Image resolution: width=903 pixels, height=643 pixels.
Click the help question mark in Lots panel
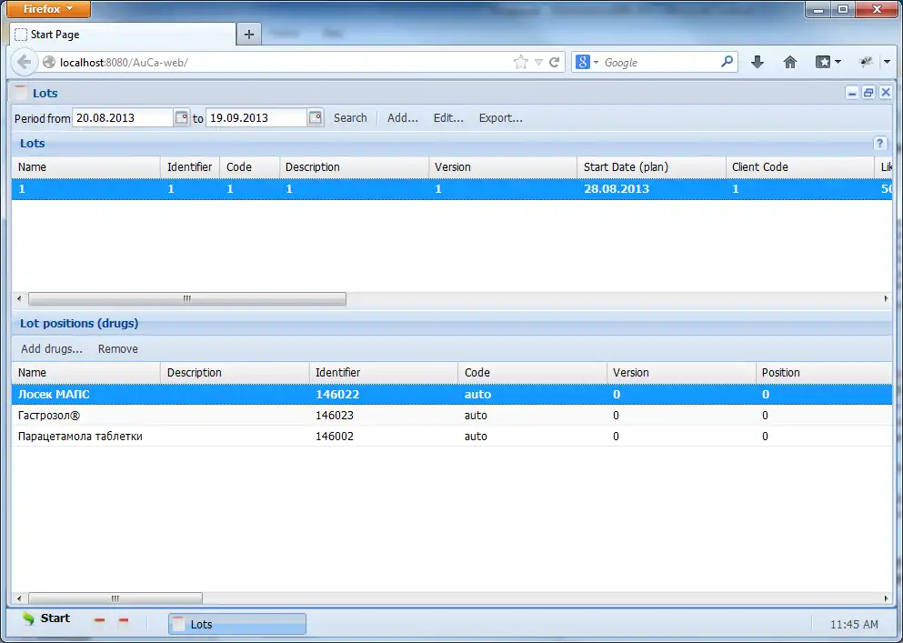(x=879, y=144)
